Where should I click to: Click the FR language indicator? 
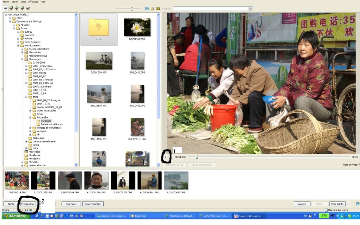[305, 216]
